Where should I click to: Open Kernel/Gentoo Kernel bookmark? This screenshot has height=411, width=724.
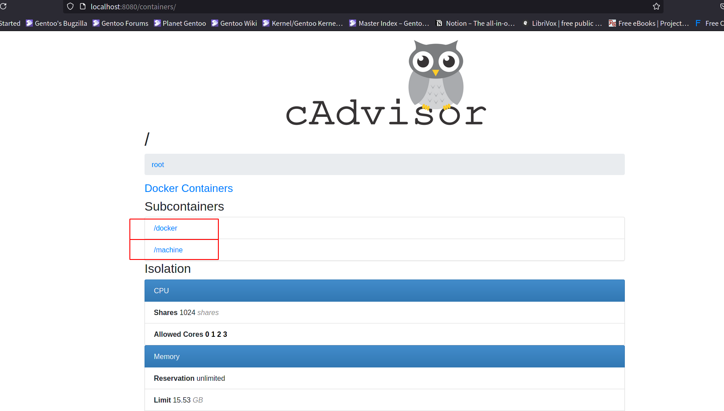[303, 23]
